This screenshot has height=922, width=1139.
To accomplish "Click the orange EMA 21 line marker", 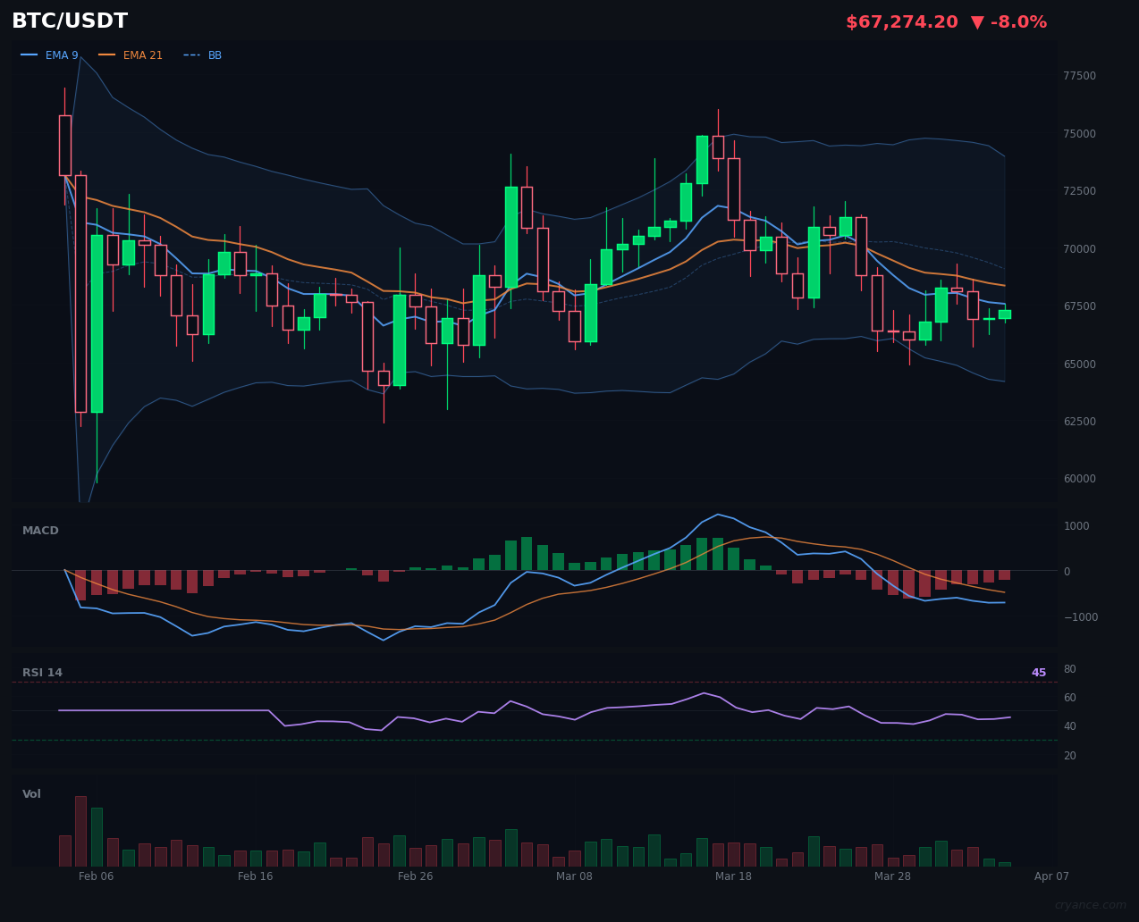I will click(105, 54).
